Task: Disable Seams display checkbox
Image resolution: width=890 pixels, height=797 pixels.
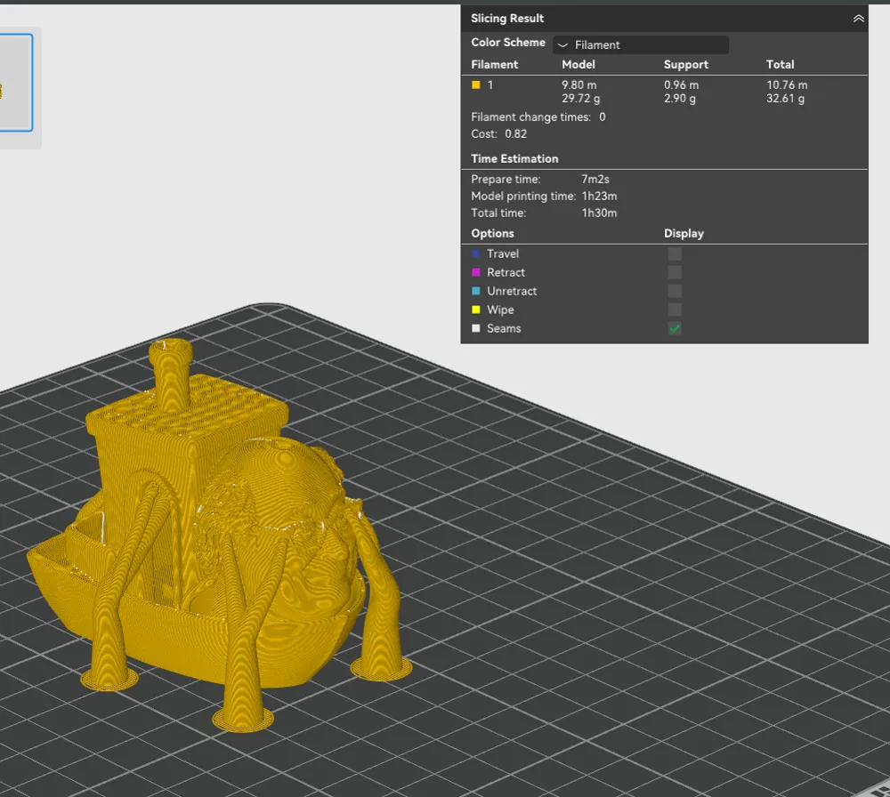Action: click(675, 328)
